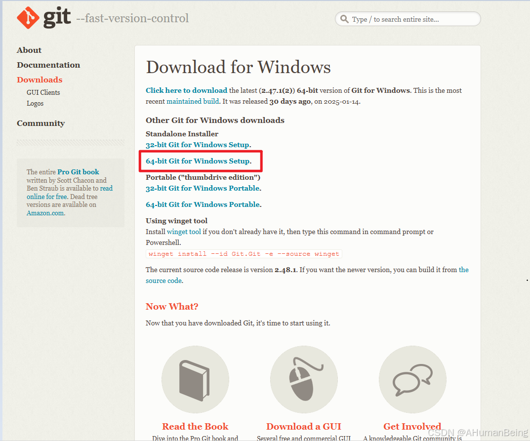The height and width of the screenshot is (441, 530).
Task: Click the search magnifier icon
Action: 344,19
